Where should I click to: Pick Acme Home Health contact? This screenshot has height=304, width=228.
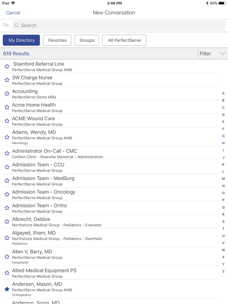111,107
